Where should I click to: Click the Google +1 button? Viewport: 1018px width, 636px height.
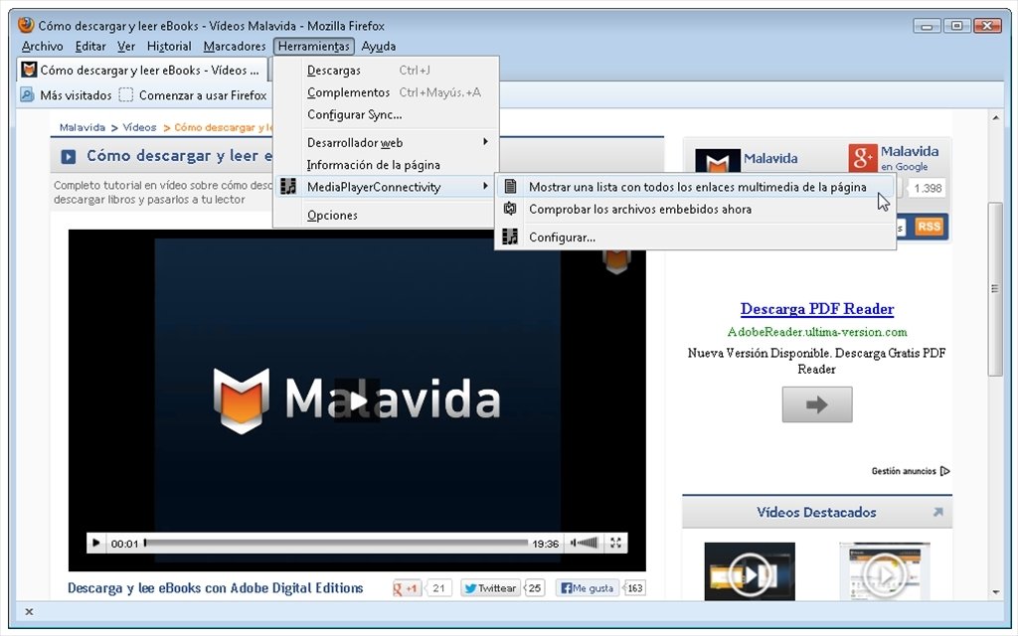click(407, 588)
